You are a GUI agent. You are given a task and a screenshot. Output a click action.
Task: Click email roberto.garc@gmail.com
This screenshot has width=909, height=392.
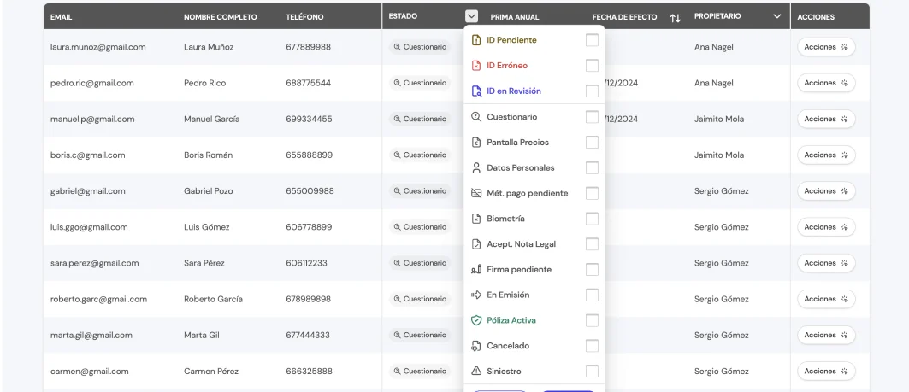[x=98, y=299]
